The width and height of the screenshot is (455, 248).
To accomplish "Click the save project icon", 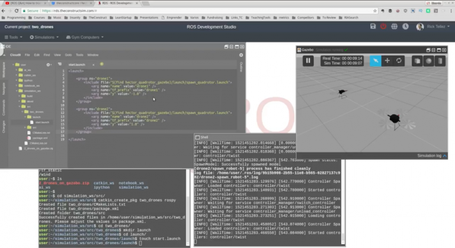I will [x=373, y=27].
